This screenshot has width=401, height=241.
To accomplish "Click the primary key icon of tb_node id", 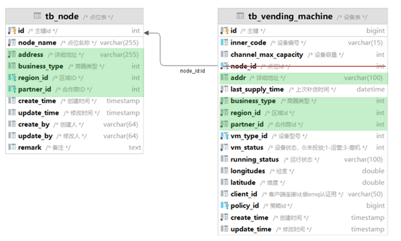I will click(x=12, y=31).
